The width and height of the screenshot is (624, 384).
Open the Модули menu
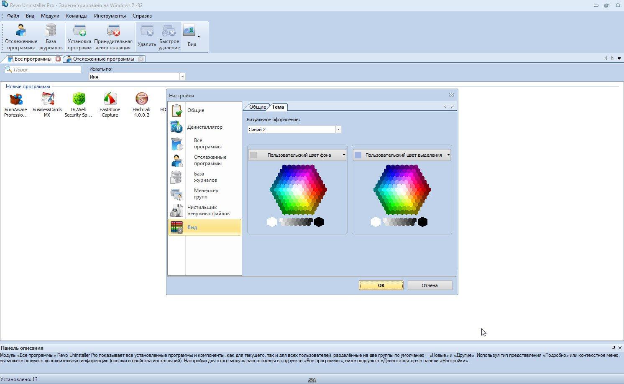tap(50, 16)
